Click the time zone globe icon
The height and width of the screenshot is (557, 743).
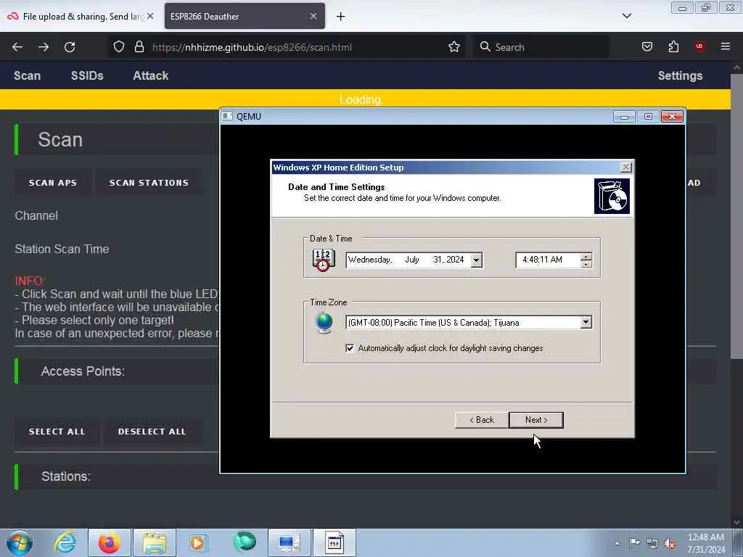pyautogui.click(x=324, y=323)
